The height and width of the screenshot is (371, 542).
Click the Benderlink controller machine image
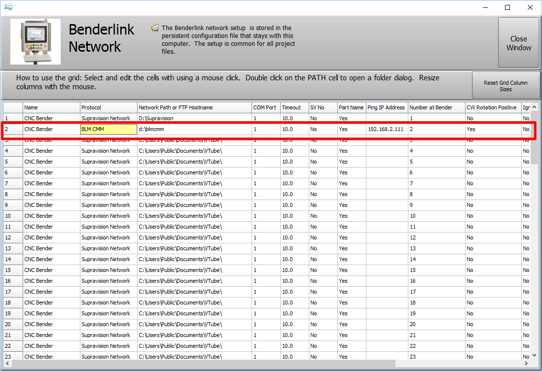pos(36,41)
